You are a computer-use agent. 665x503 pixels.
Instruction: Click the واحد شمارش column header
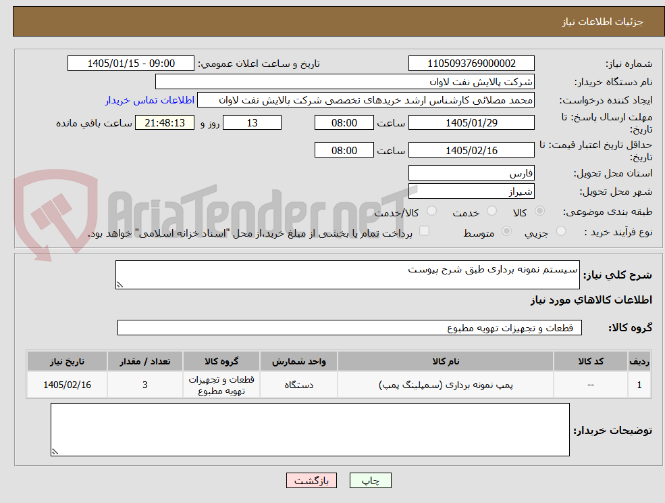(298, 361)
